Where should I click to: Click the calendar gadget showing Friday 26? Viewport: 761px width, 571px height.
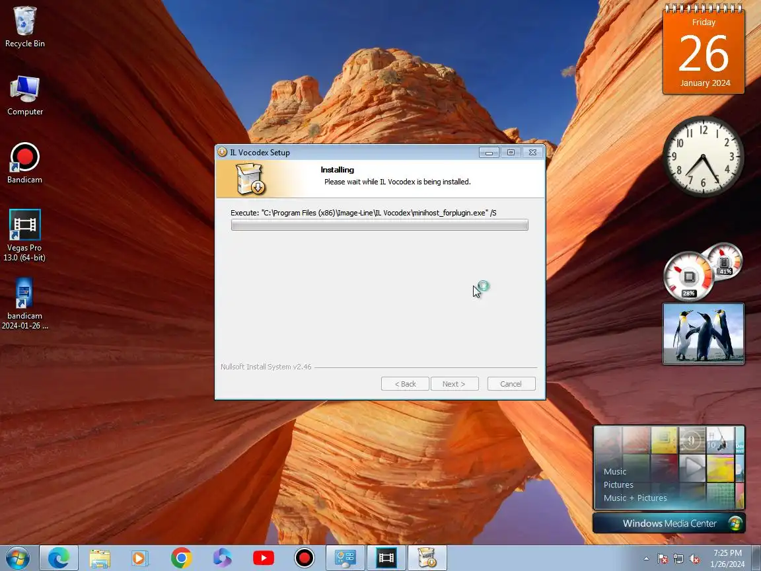[x=704, y=50]
